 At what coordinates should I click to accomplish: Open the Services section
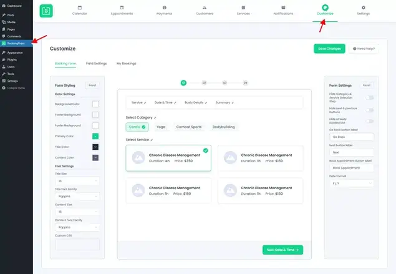tap(243, 11)
